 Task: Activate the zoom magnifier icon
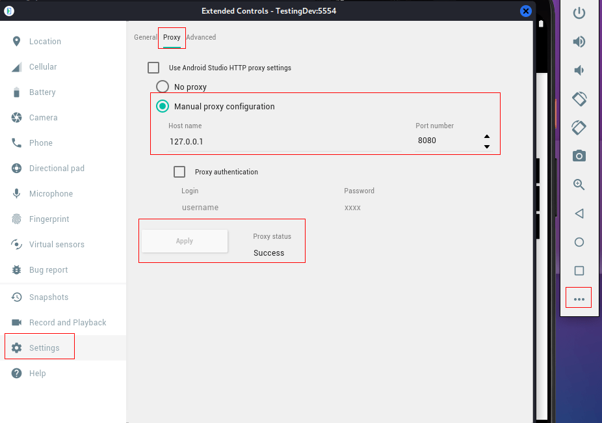coord(579,184)
